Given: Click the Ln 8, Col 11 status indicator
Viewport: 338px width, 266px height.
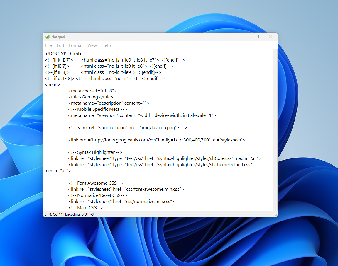Looking at the screenshot, I should tap(53, 214).
